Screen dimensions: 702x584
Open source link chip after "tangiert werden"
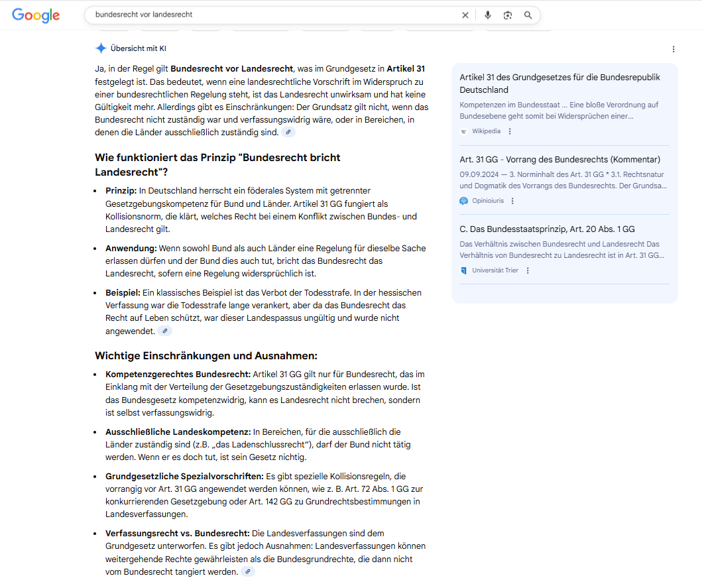[247, 571]
